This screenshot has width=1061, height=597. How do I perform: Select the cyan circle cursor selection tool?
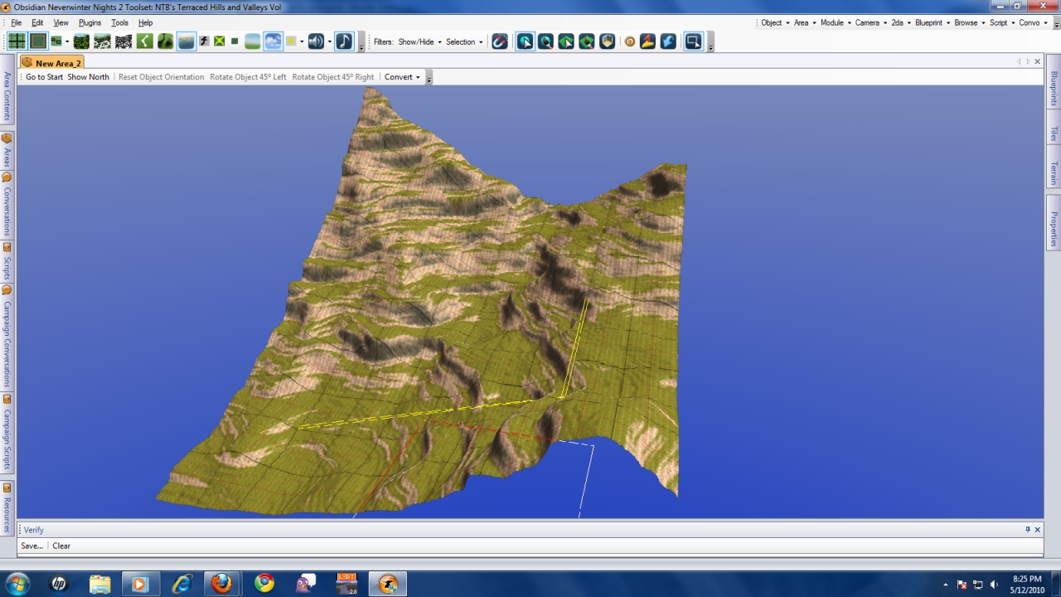(525, 41)
